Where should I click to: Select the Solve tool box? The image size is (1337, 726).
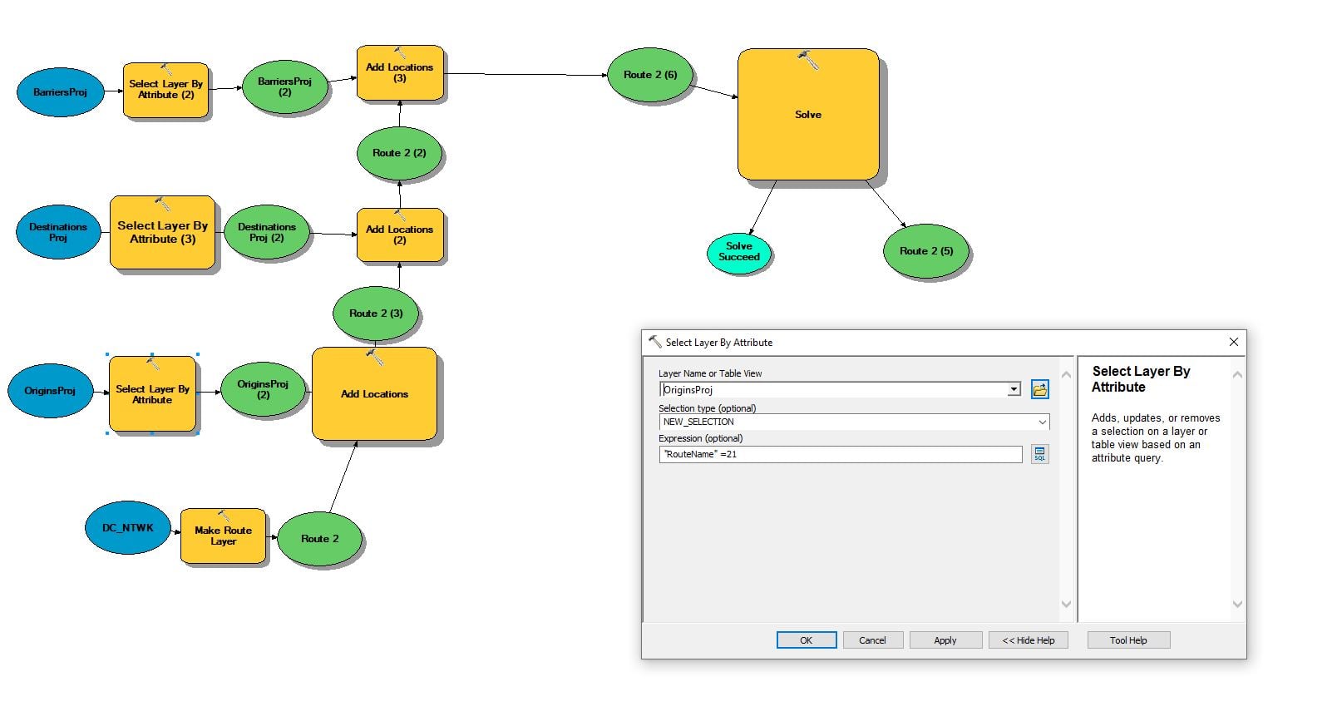pos(808,114)
